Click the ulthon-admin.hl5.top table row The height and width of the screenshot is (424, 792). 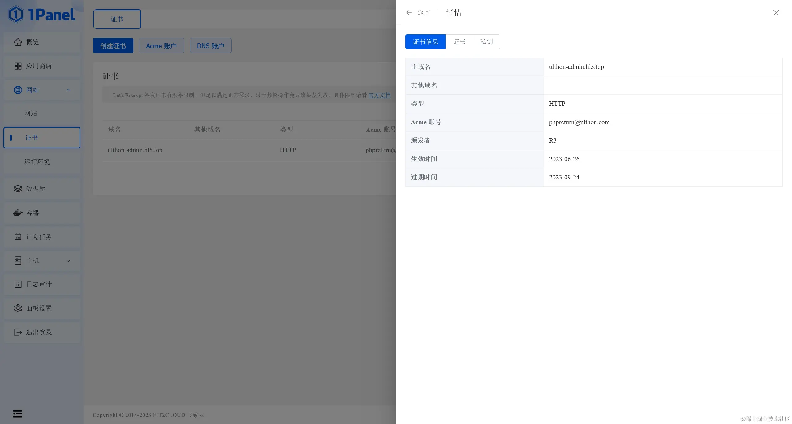[135, 150]
